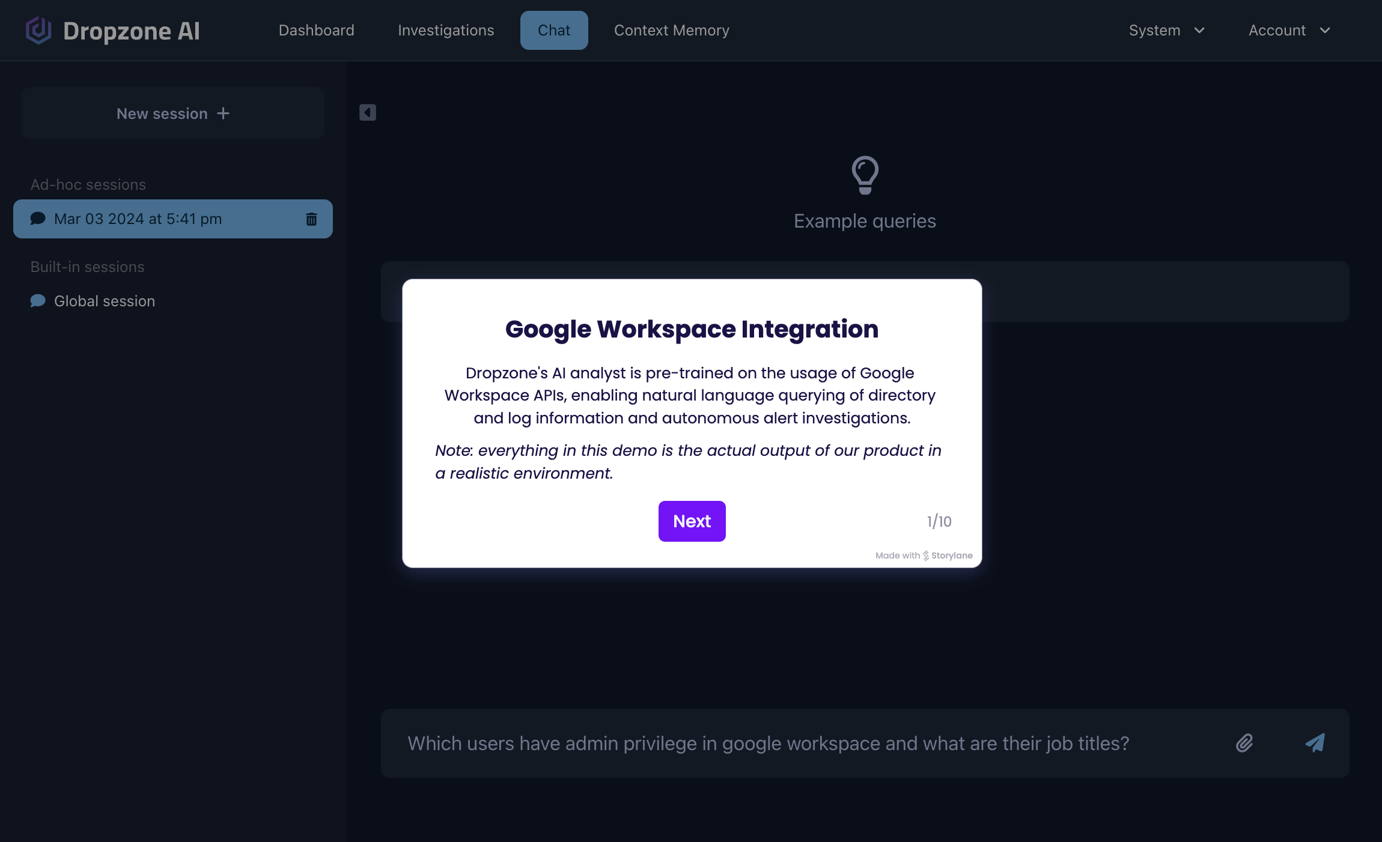This screenshot has width=1382, height=842.
Task: Delete the Mar 03 2024 session with the trash icon
Action: pyautogui.click(x=311, y=219)
